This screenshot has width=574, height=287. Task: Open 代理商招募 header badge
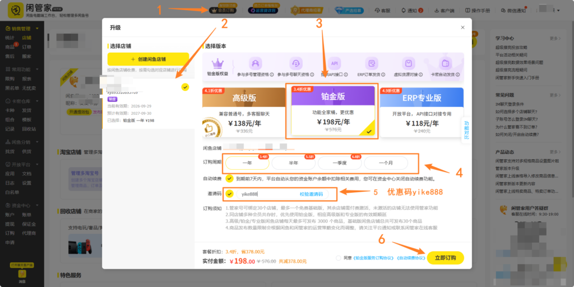308,10
